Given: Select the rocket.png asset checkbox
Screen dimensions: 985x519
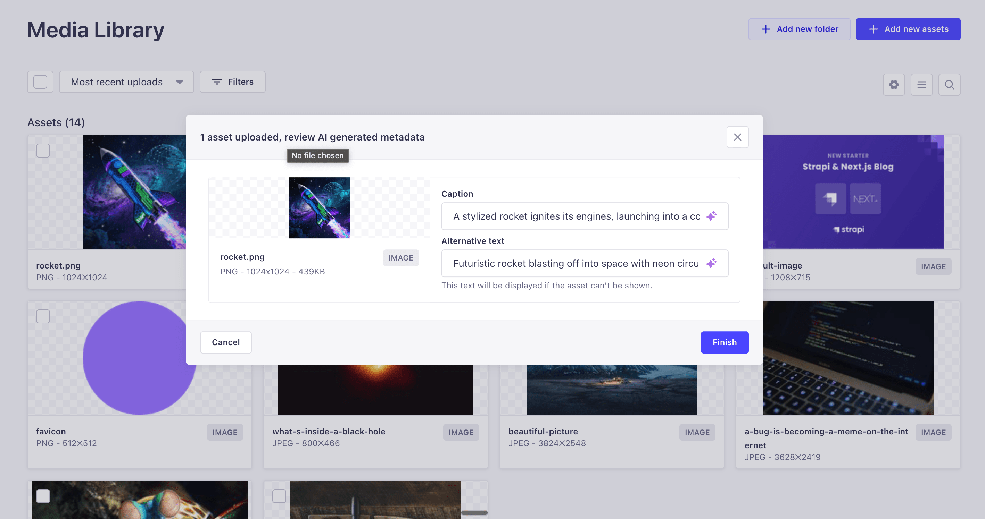Looking at the screenshot, I should coord(43,151).
